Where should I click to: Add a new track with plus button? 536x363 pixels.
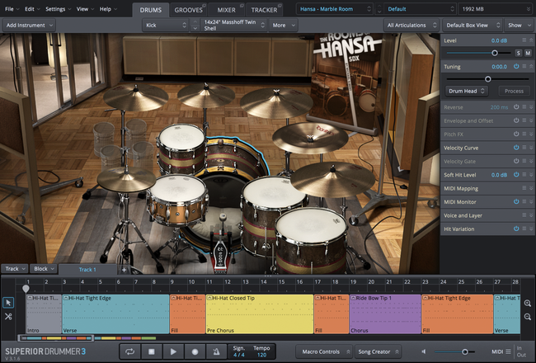coord(124,270)
